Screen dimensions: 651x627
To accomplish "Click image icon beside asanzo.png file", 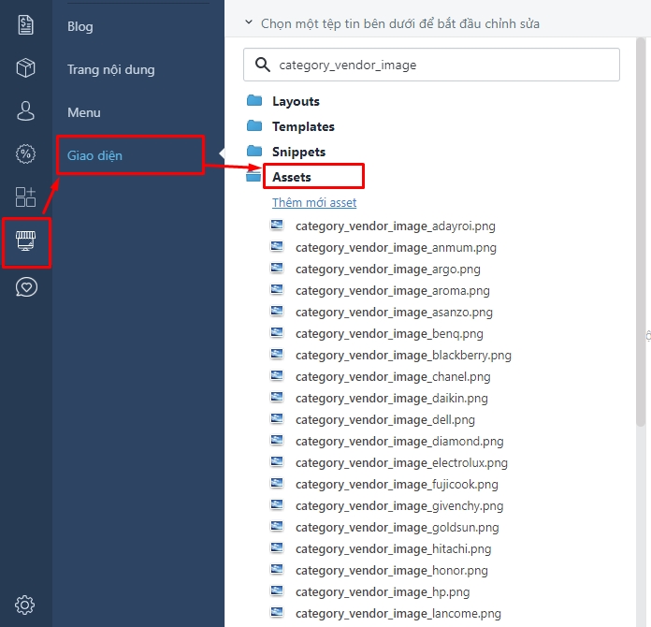I will tap(277, 311).
